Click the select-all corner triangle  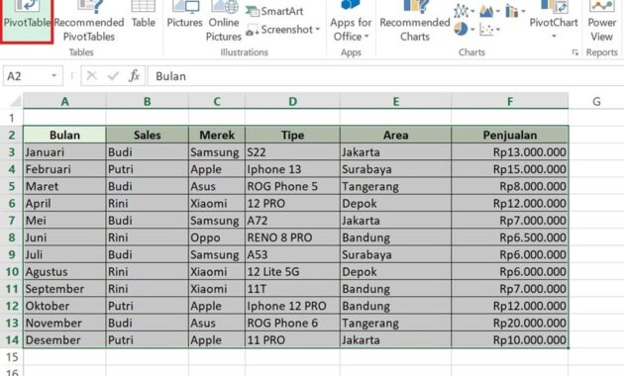tap(15, 101)
